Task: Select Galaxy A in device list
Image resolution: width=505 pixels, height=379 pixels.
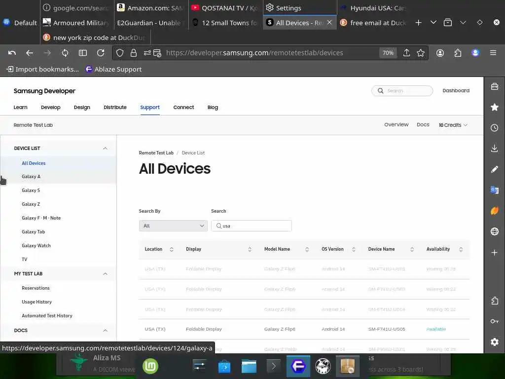Action: pos(31,177)
